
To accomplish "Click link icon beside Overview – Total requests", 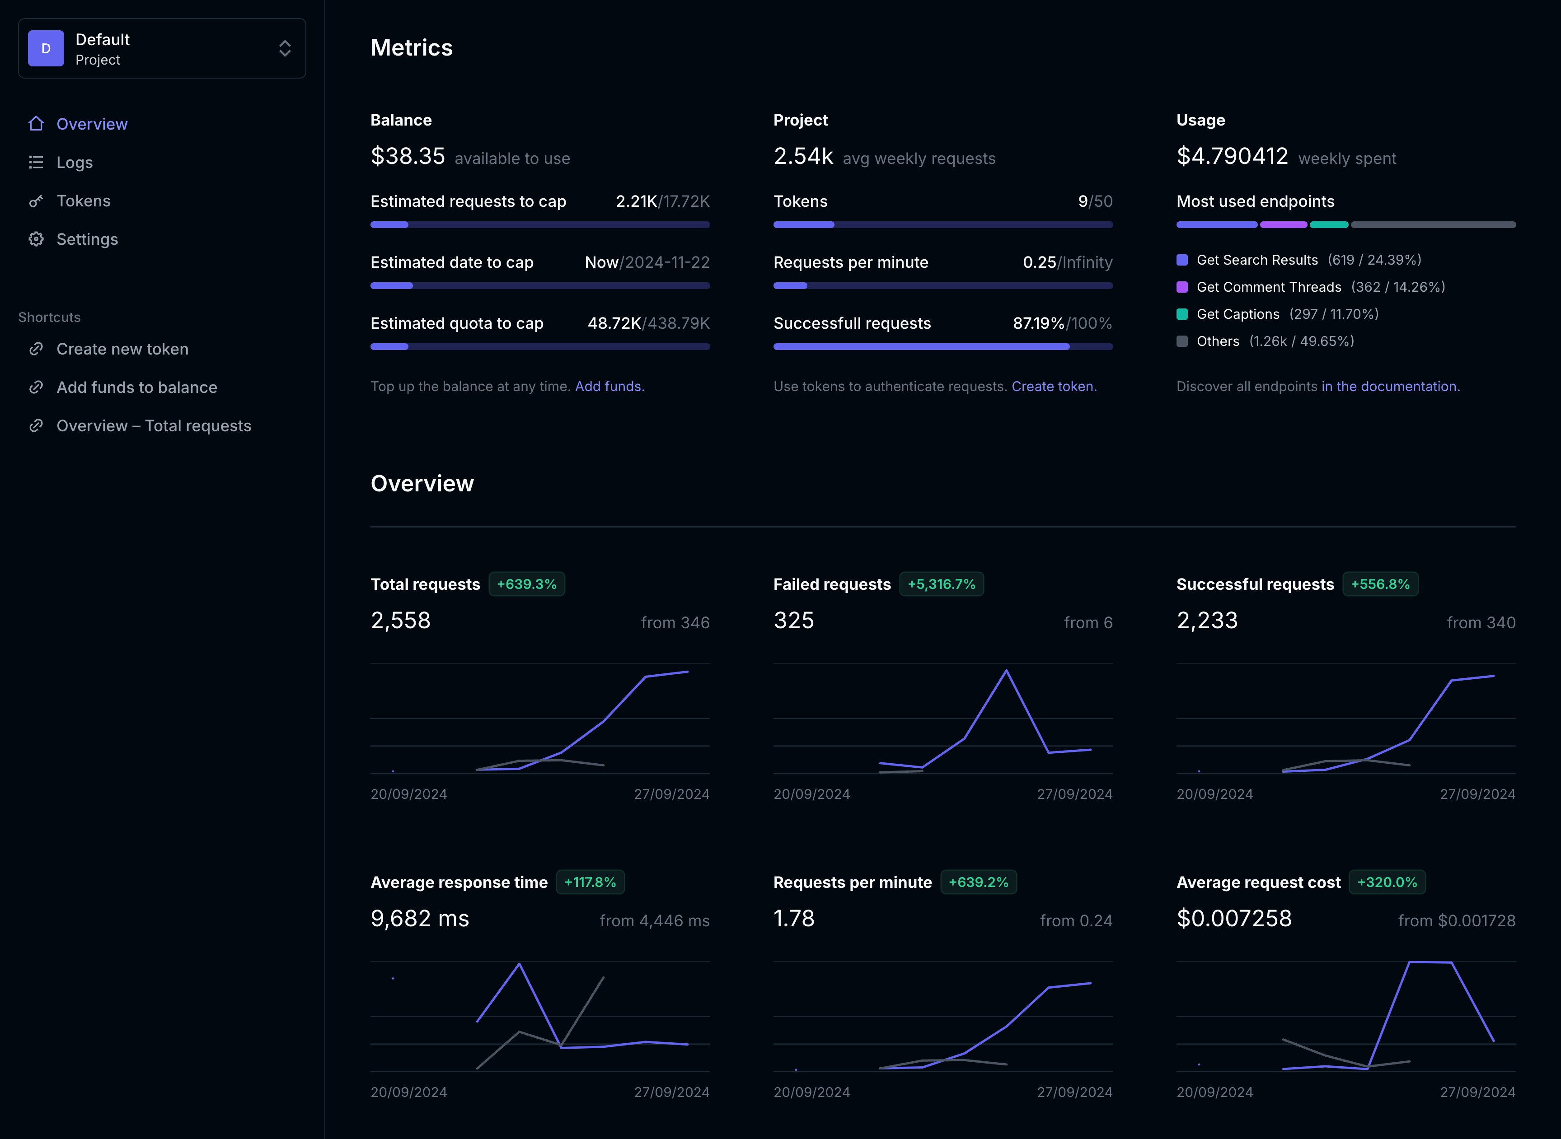I will (36, 426).
